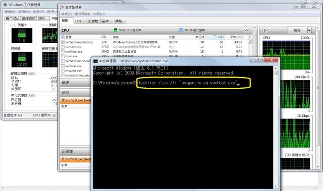Check the consent.exe process checkbox
The image size is (323, 191).
[63, 47]
